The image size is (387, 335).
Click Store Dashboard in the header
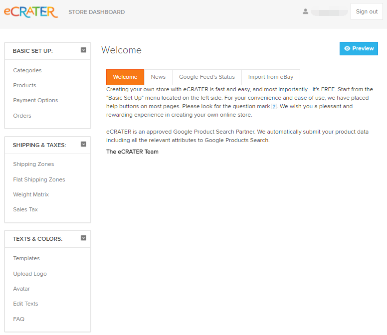[96, 12]
